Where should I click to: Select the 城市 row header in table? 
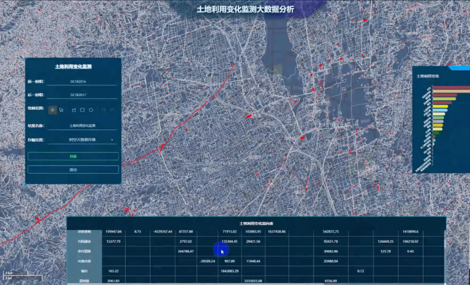(84, 271)
